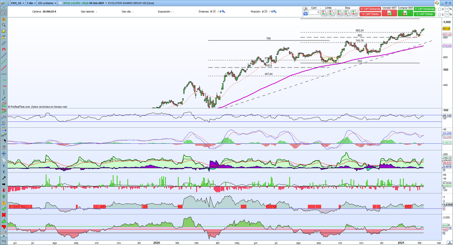453x245 pixels.
Task: Enable the S percentage checkbox
Action: coord(440,14)
